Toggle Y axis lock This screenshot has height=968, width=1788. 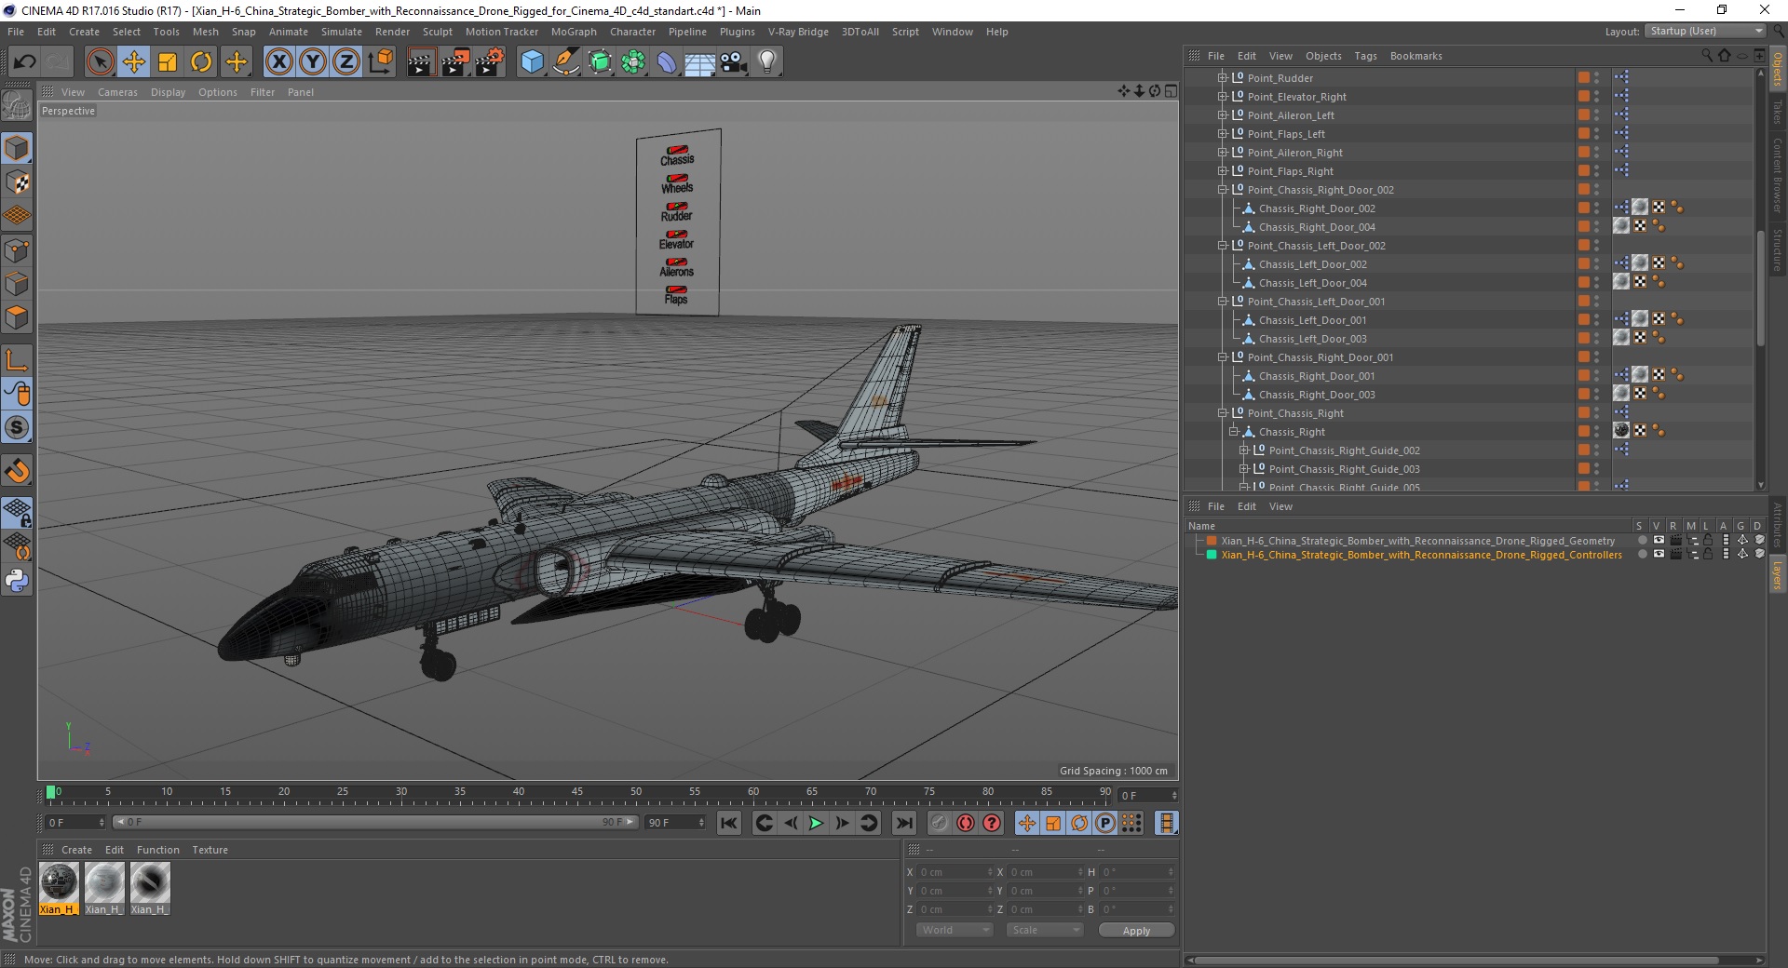[313, 62]
